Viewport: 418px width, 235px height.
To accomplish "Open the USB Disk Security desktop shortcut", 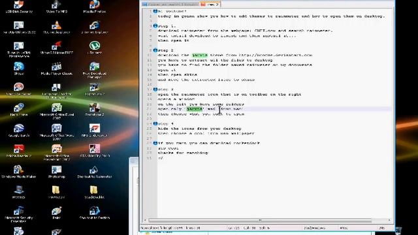I will point(19,7).
